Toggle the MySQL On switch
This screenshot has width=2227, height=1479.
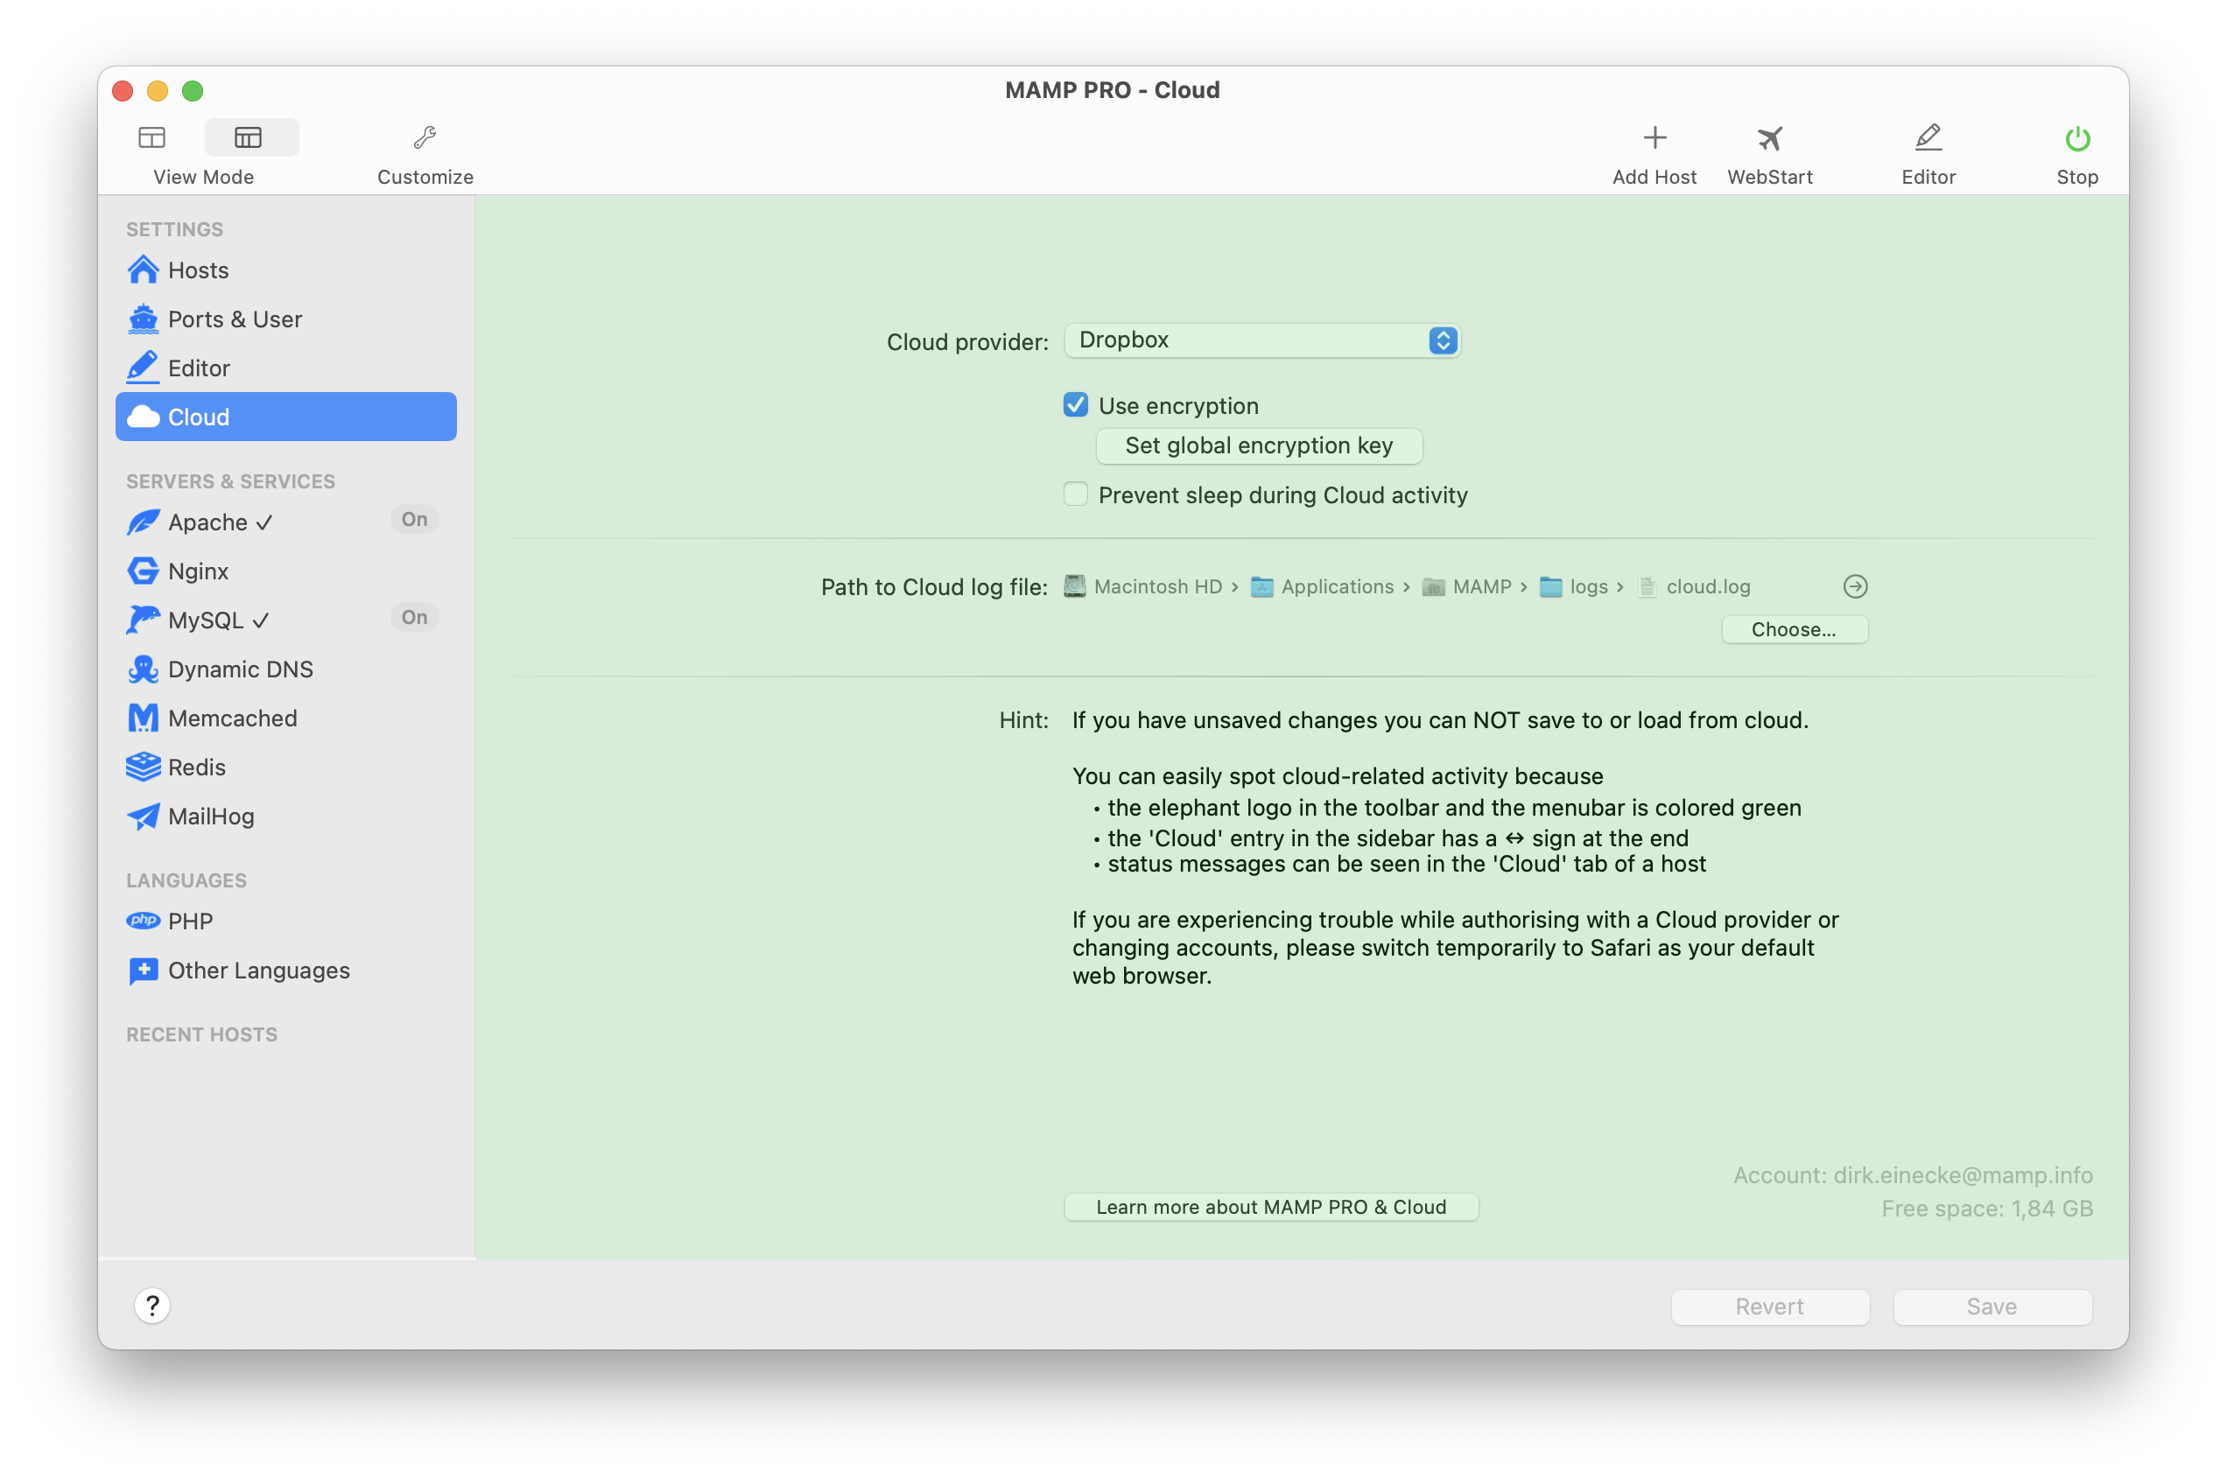point(414,618)
